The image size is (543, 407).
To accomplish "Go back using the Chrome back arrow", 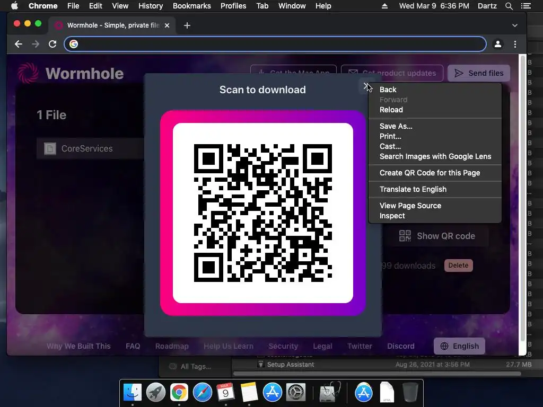I will (x=19, y=44).
